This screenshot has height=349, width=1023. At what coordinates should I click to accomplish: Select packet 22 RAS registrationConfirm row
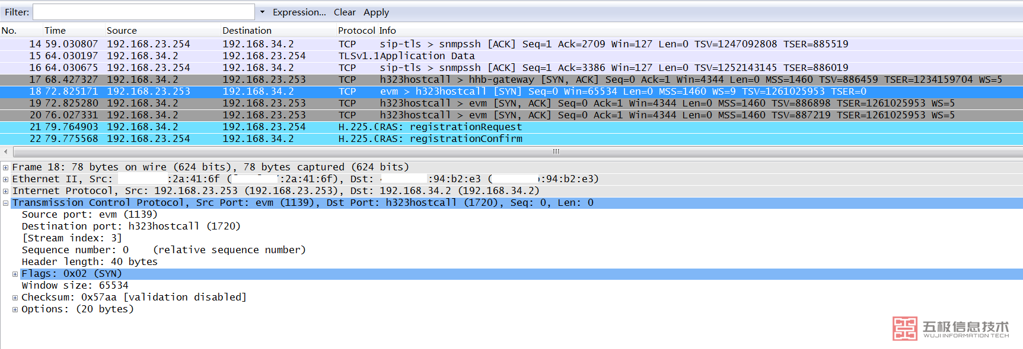click(511, 138)
